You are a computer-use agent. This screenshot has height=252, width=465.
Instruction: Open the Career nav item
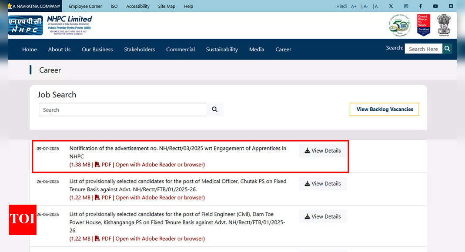[x=283, y=50]
